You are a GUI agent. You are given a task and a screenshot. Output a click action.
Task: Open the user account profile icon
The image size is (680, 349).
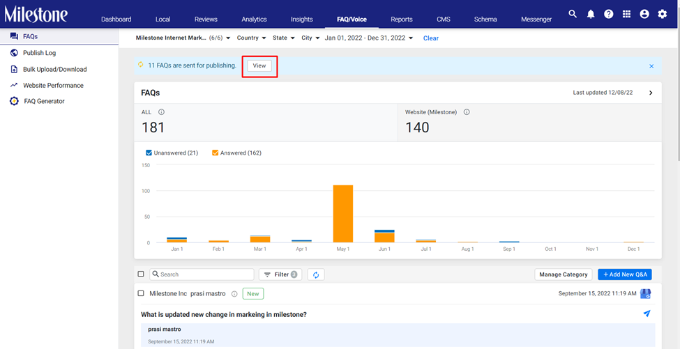point(644,14)
